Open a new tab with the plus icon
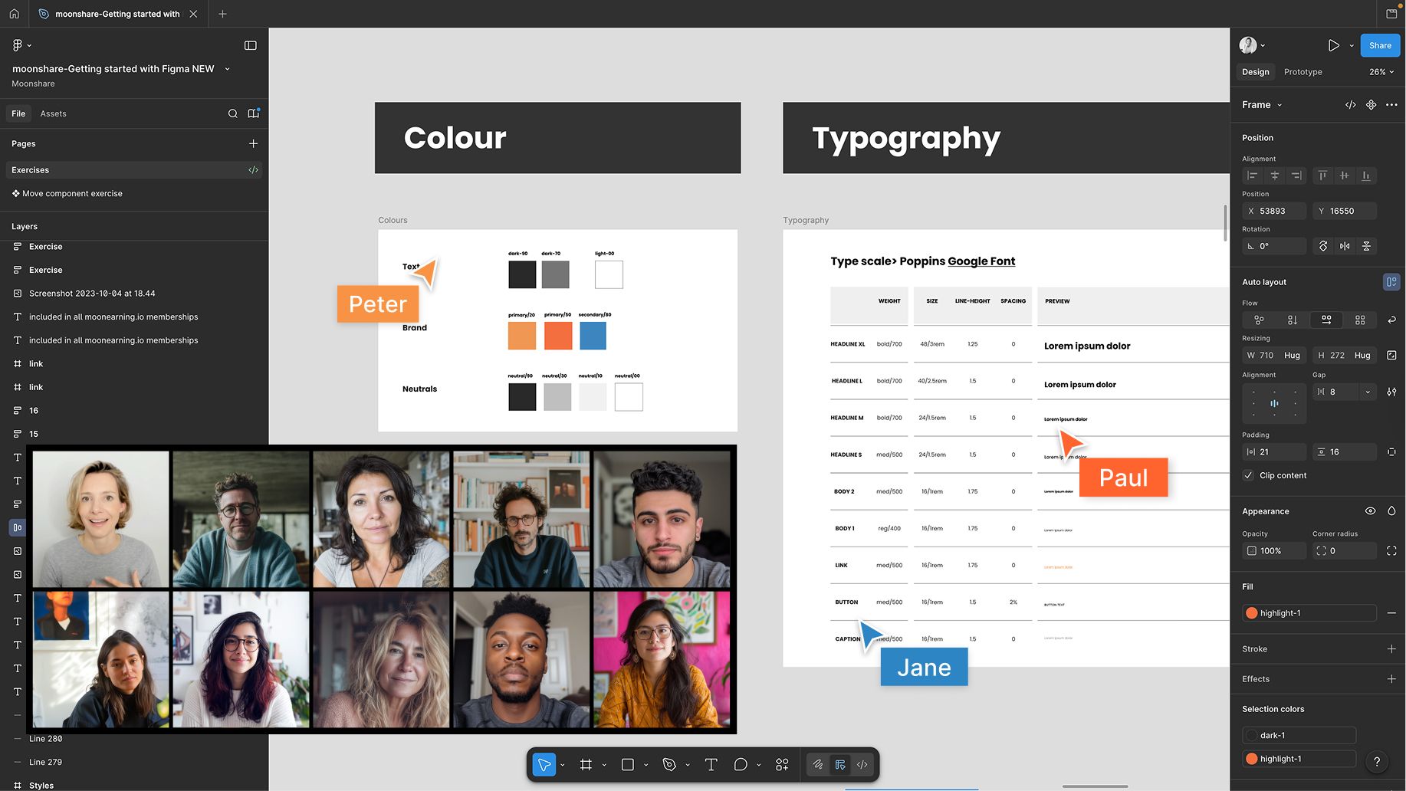The height and width of the screenshot is (791, 1406). point(222,14)
